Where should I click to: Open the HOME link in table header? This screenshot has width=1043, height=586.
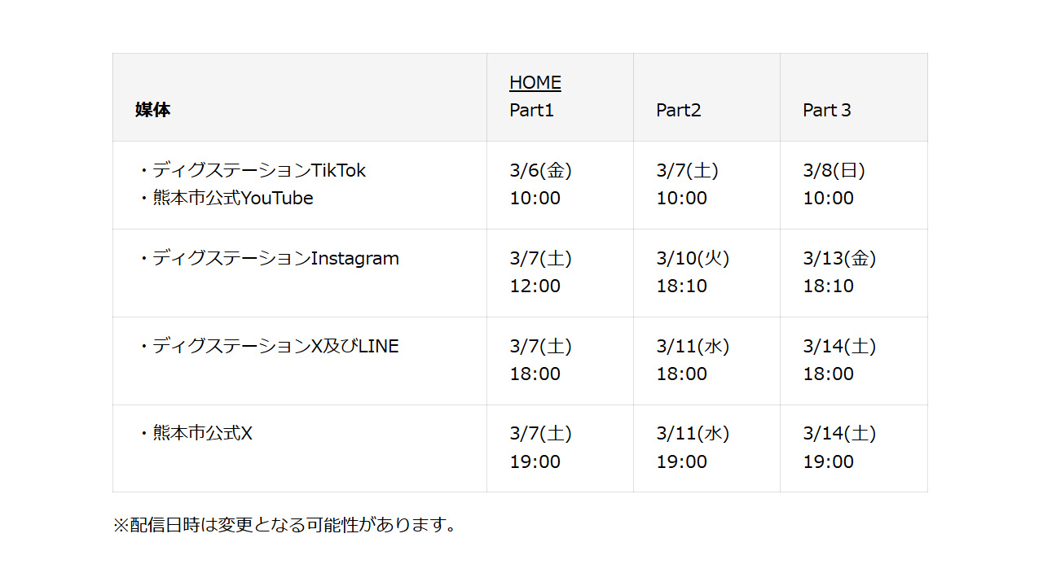pos(535,83)
